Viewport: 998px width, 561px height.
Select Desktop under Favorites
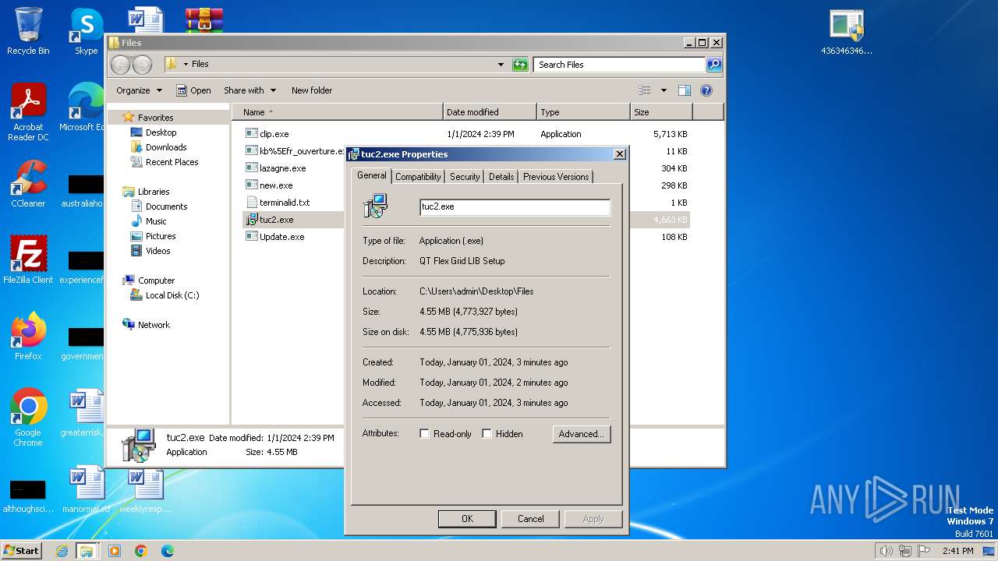pyautogui.click(x=161, y=132)
